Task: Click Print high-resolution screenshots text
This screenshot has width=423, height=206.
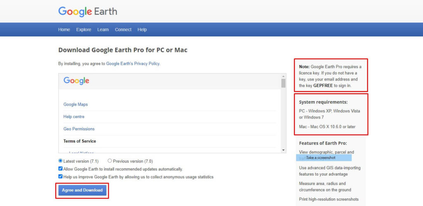Action: point(329,199)
